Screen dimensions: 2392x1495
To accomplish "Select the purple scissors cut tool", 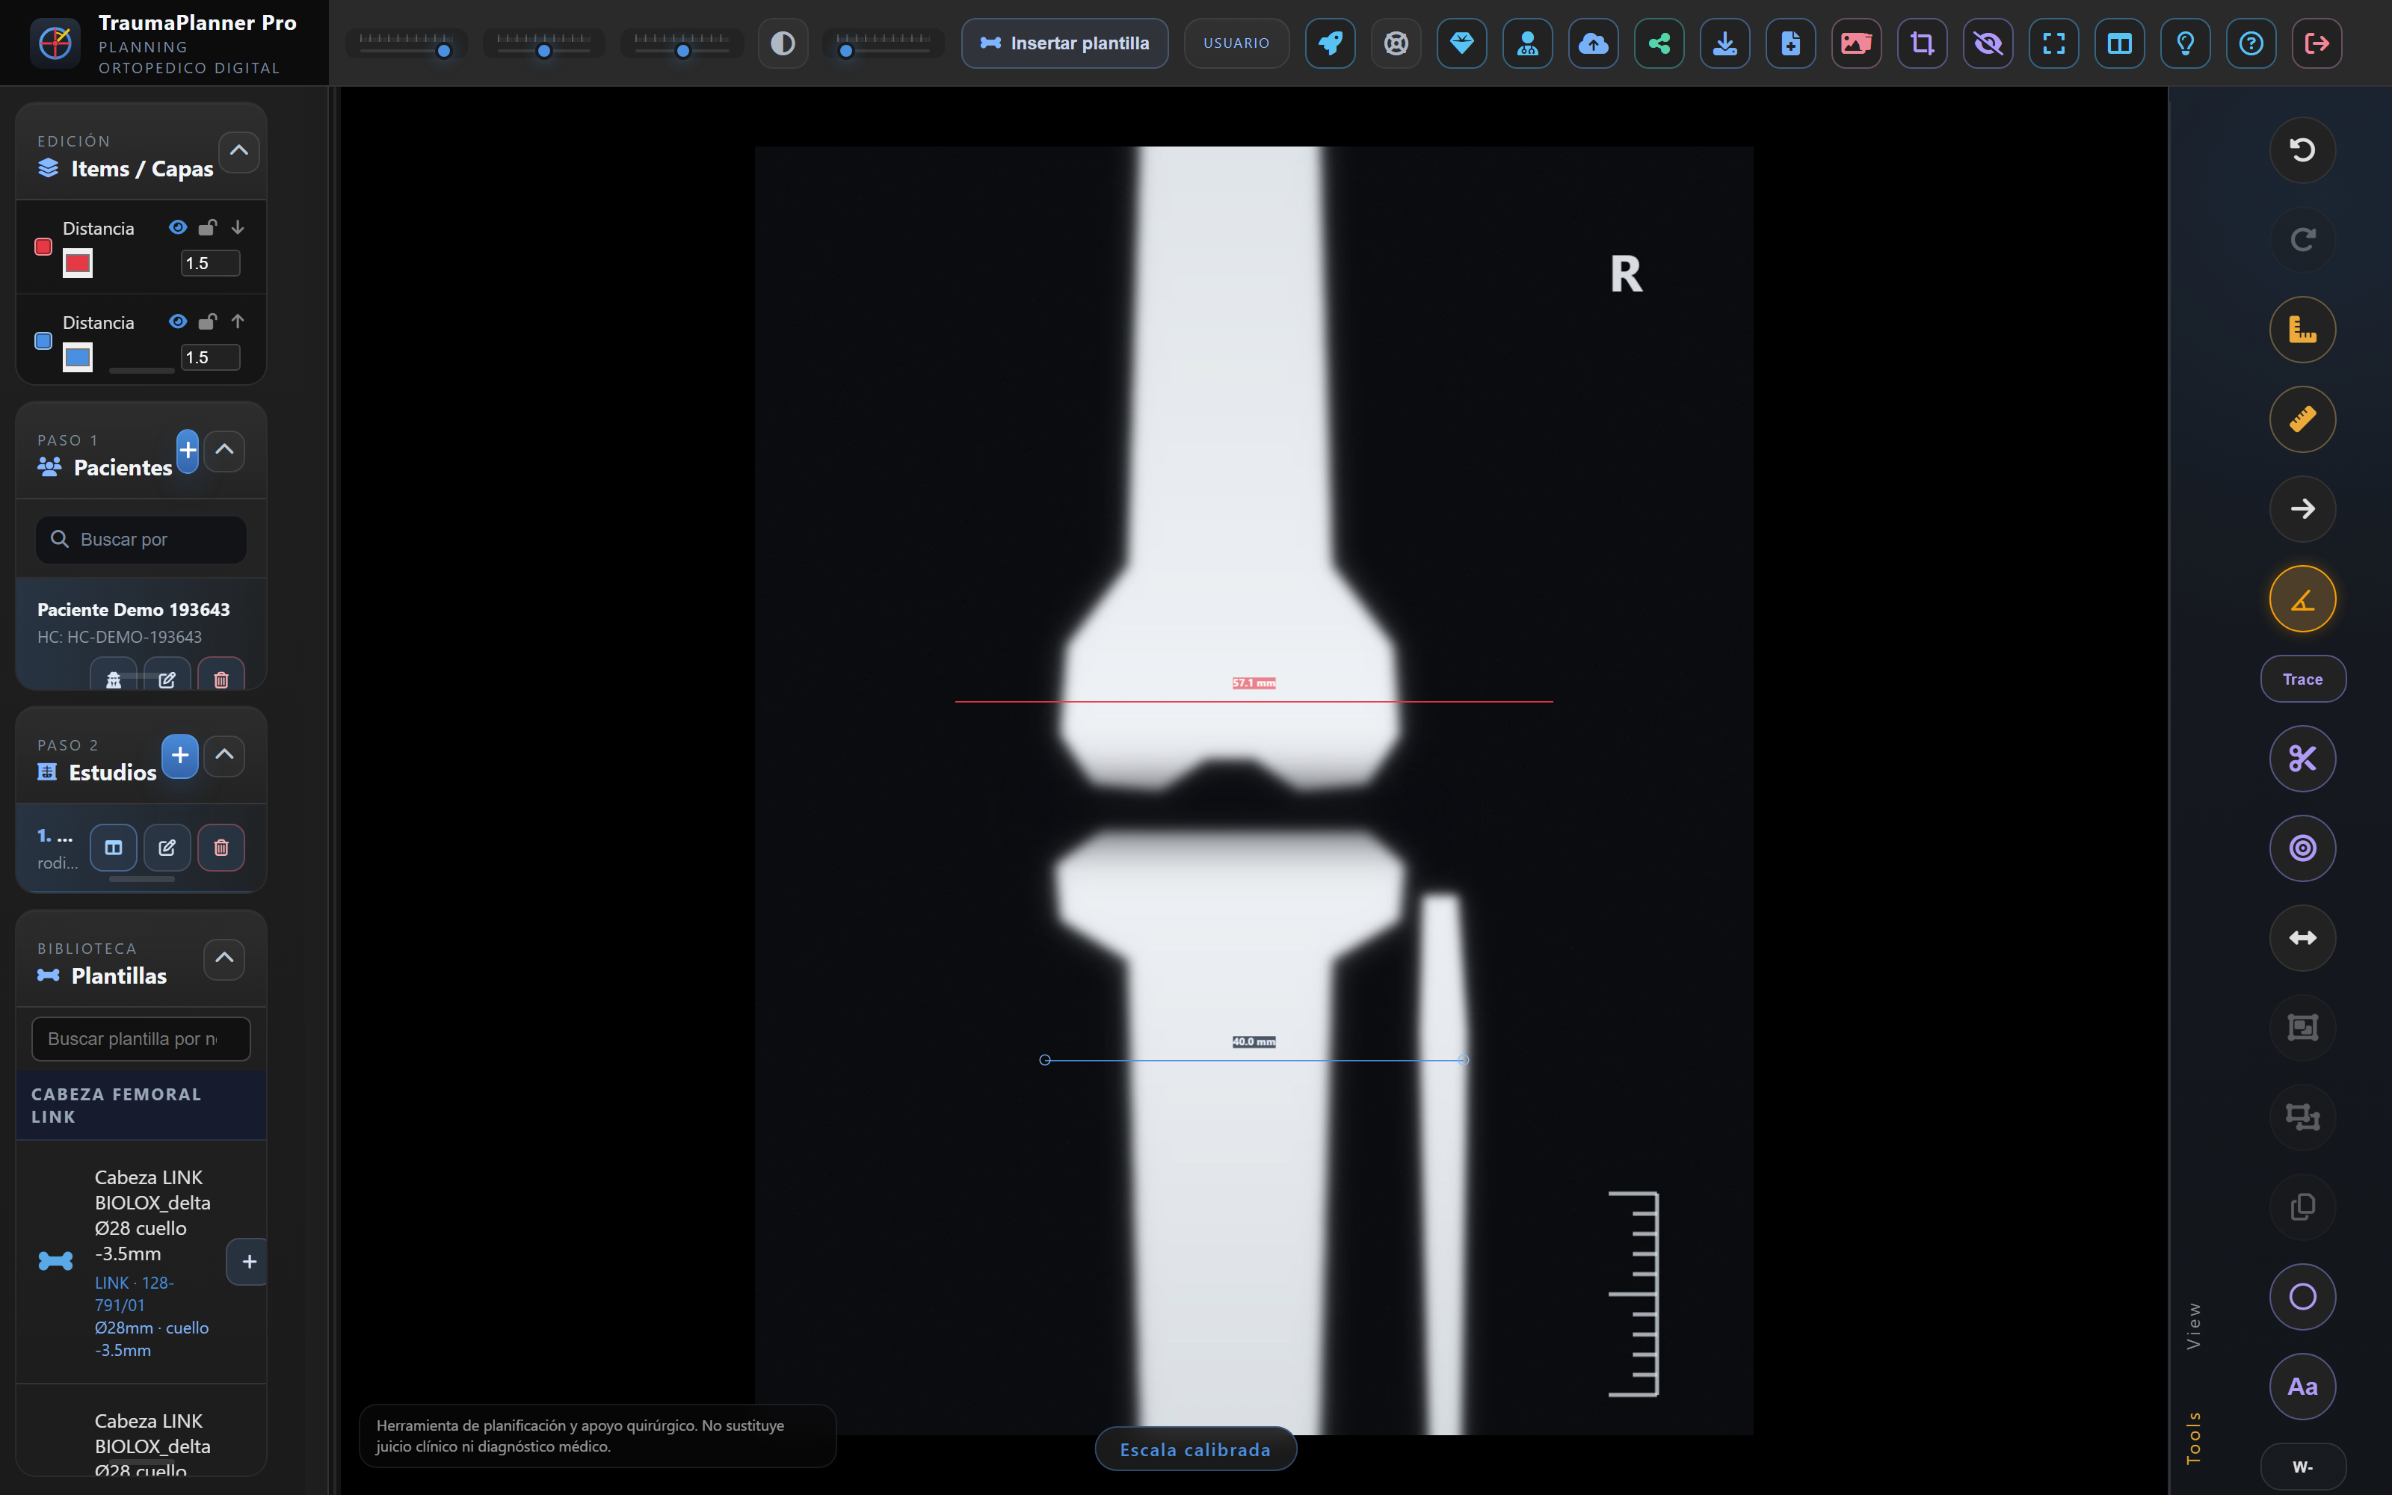I will [x=2302, y=759].
